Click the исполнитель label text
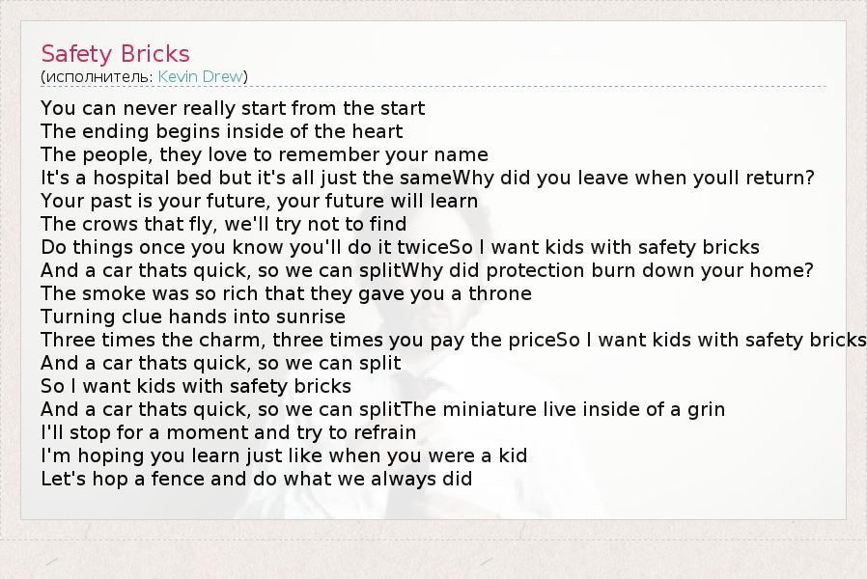Screen dimensions: 867x579 click(97, 76)
